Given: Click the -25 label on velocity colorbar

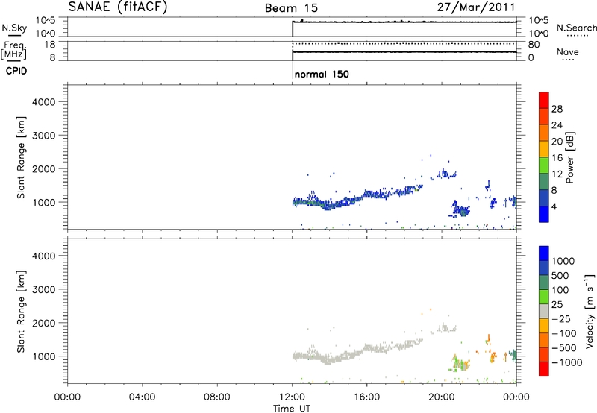Looking at the screenshot, I should (x=561, y=319).
